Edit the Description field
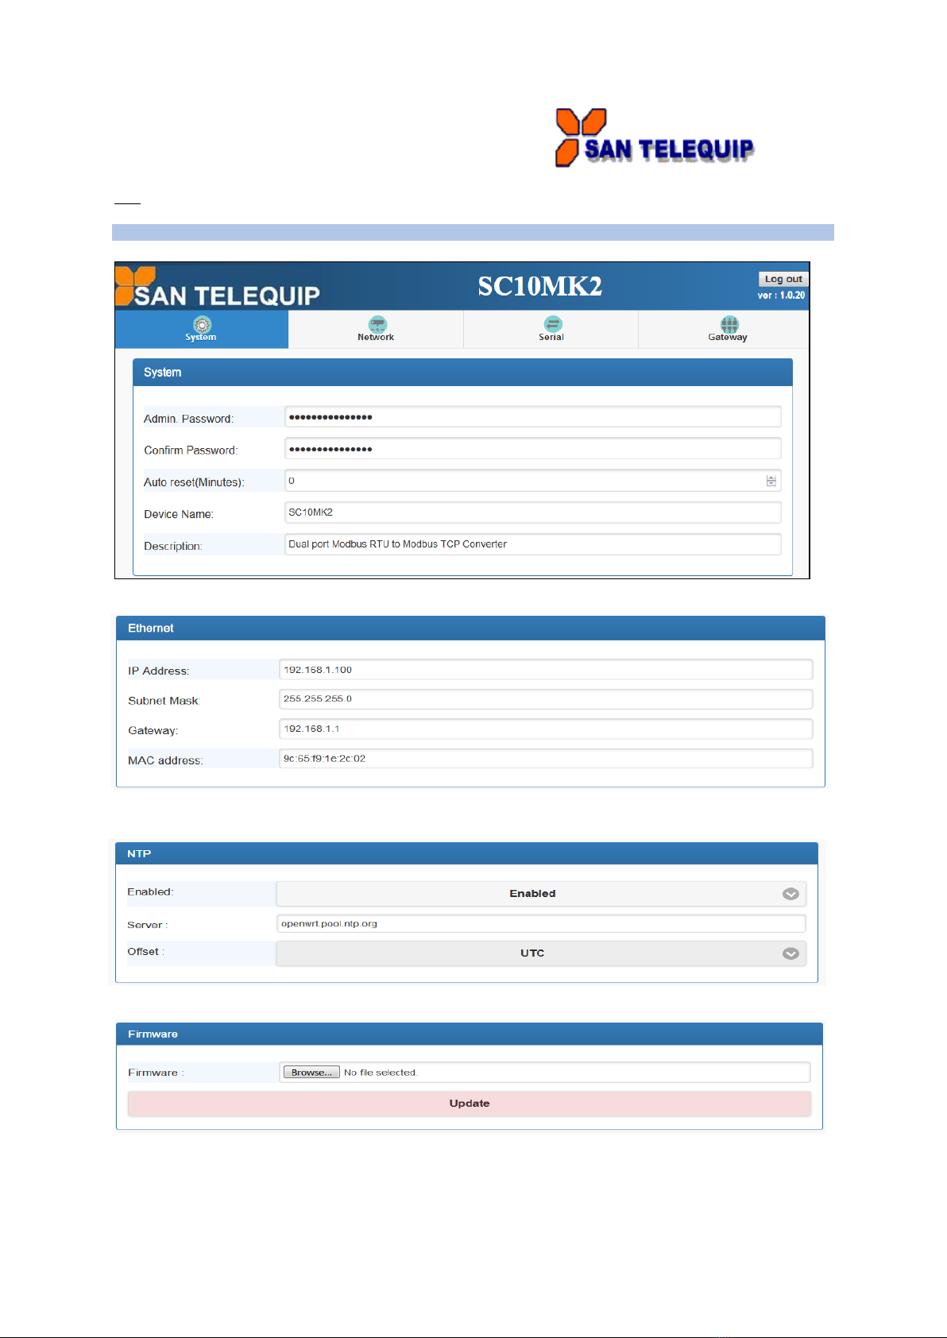 point(533,544)
